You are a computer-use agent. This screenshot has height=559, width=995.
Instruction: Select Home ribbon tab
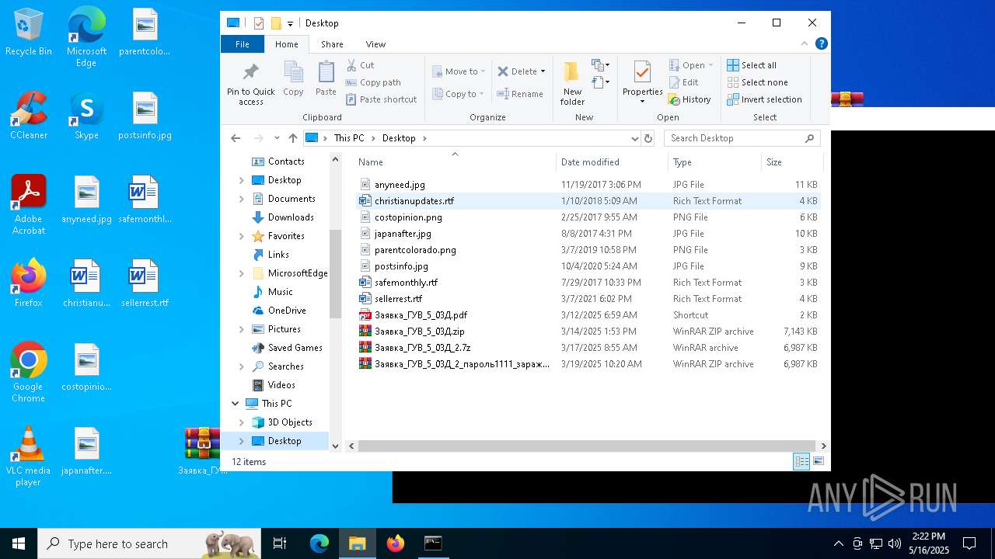click(x=286, y=44)
